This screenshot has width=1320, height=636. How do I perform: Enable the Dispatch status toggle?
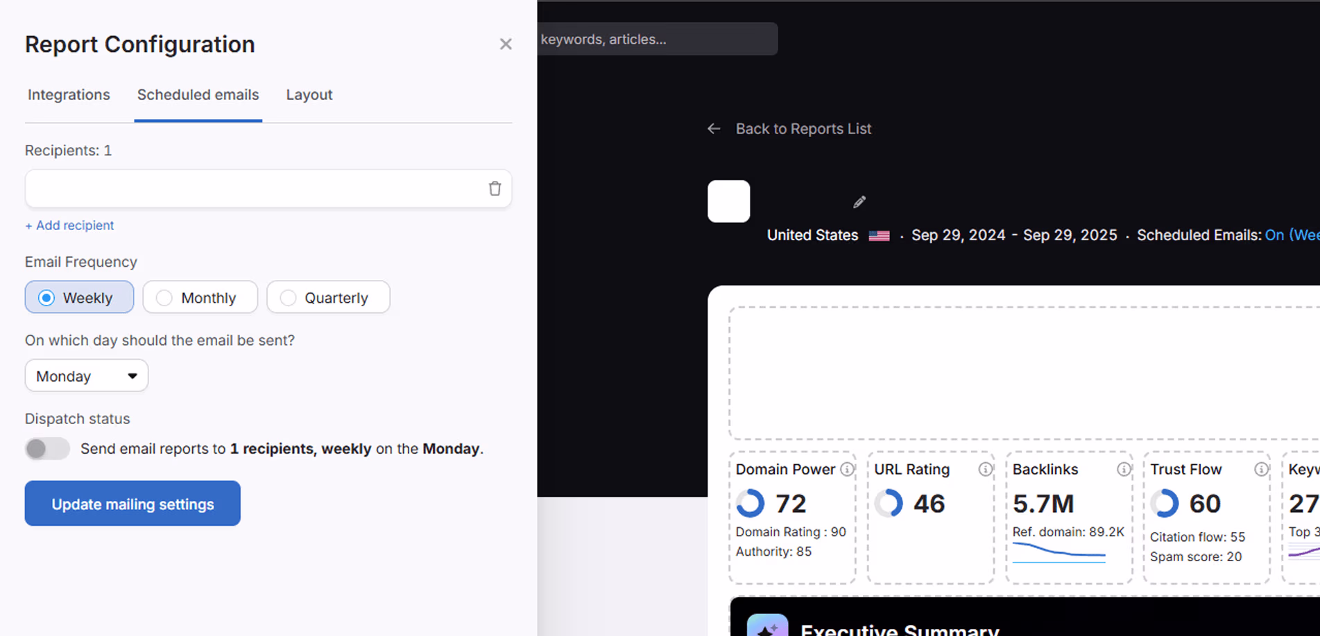tap(47, 449)
